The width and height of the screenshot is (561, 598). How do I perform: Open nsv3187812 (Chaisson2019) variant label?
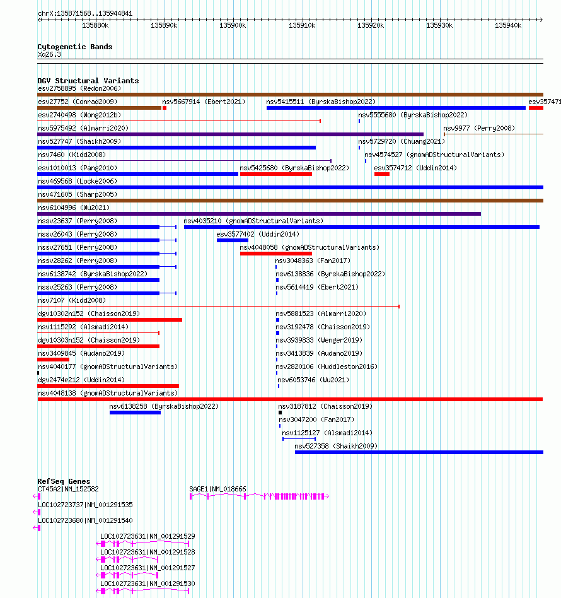[325, 406]
